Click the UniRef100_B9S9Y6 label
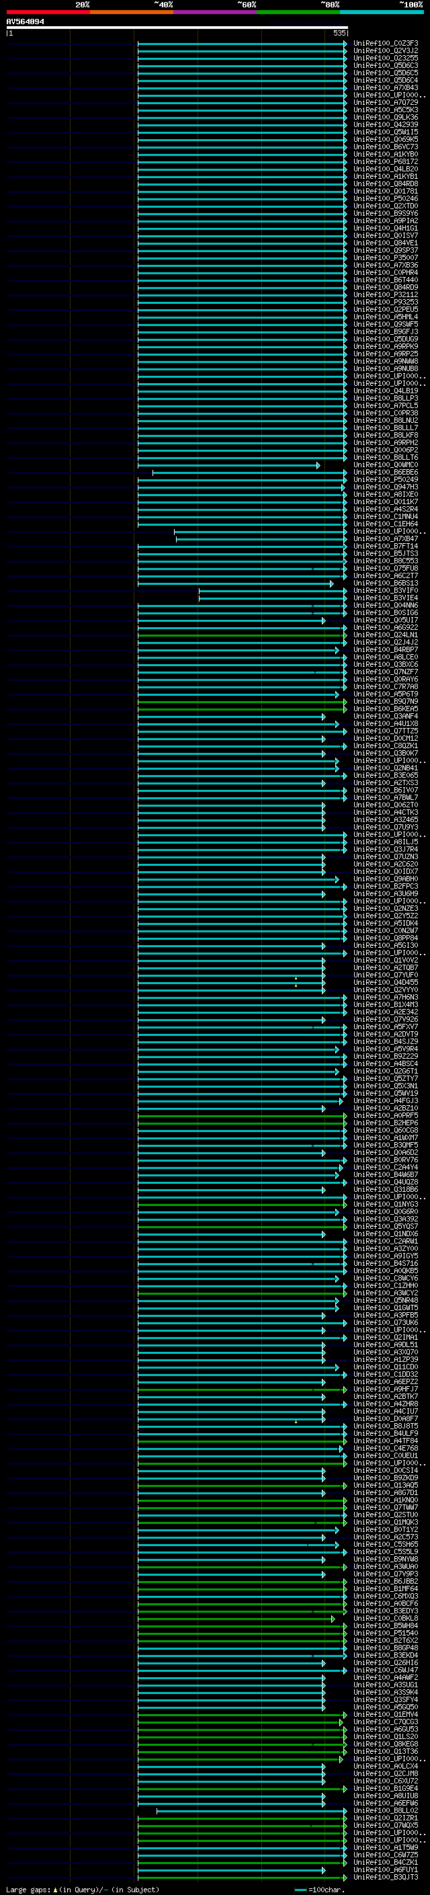This screenshot has width=430, height=1895. [386, 213]
